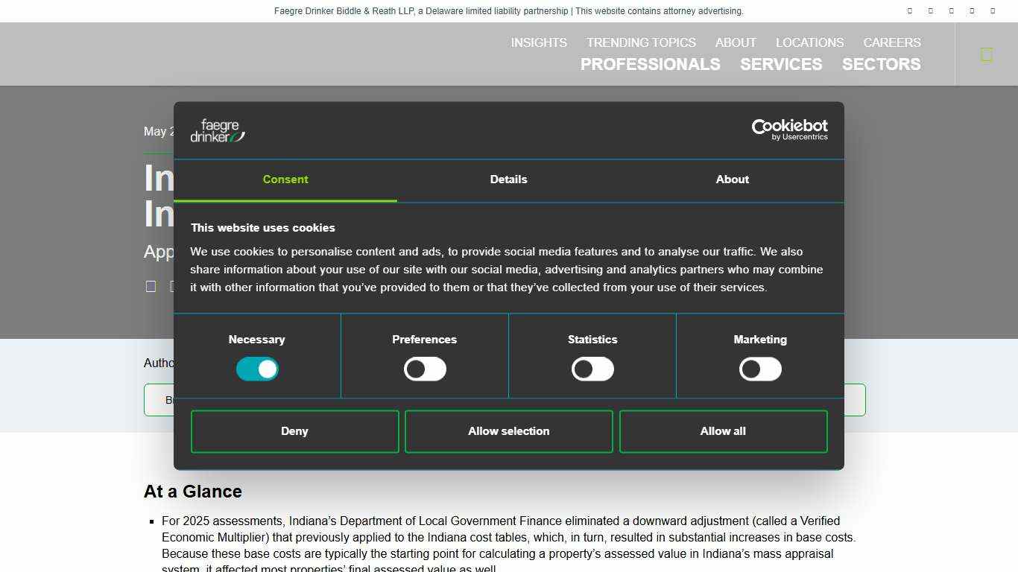Enable the Marketing cookies toggle
Viewport: 1018px width, 572px height.
click(x=760, y=369)
